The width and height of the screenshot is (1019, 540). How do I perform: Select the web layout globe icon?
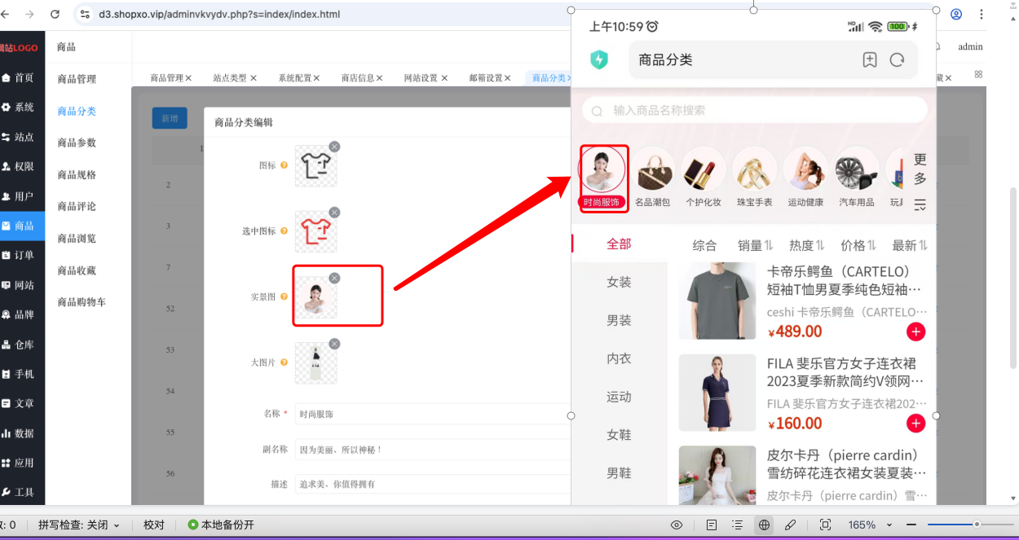pos(764,525)
